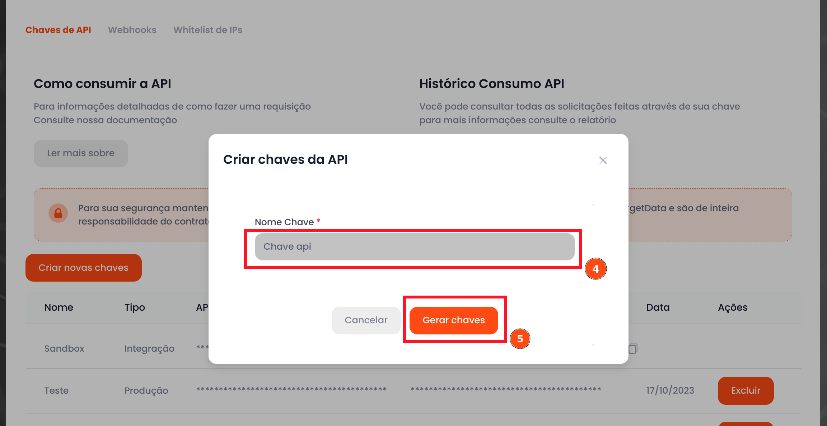The height and width of the screenshot is (426, 827).
Task: Switch to the Webhooks tab
Action: tap(132, 30)
